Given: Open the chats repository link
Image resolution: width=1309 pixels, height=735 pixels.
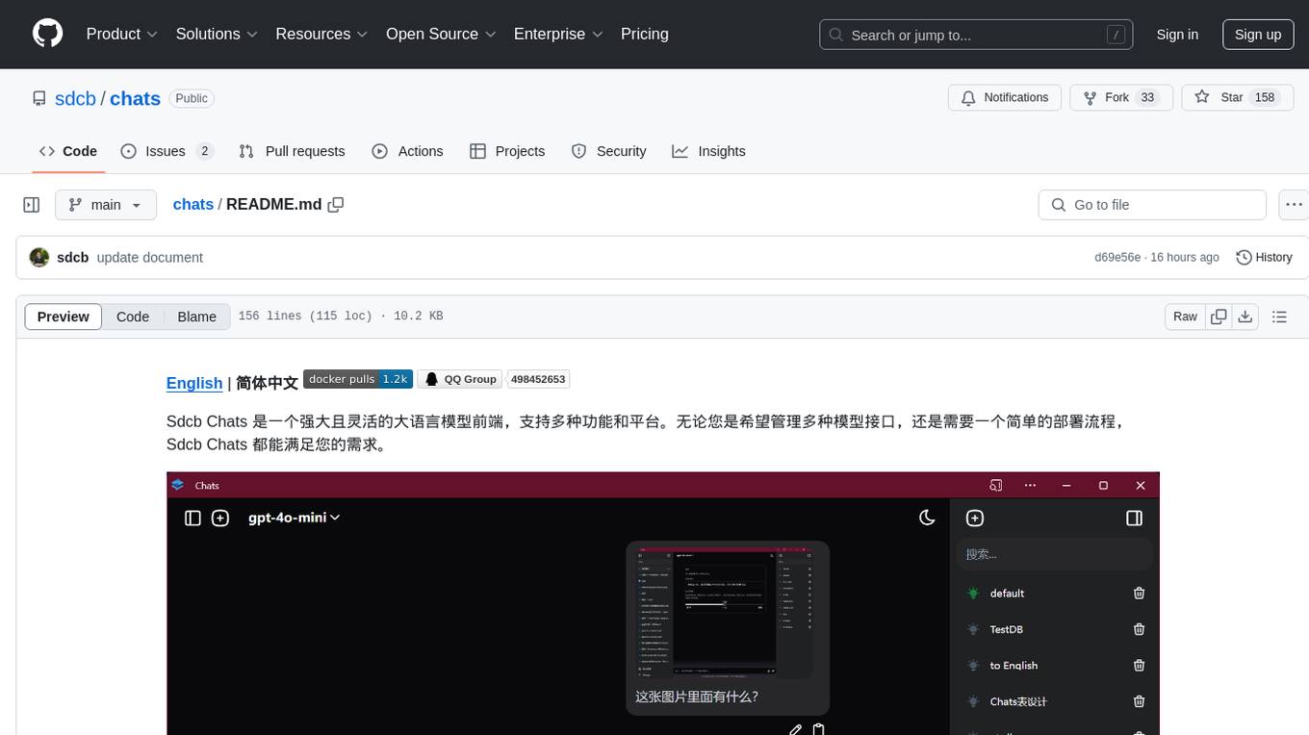Looking at the screenshot, I should coord(135,98).
